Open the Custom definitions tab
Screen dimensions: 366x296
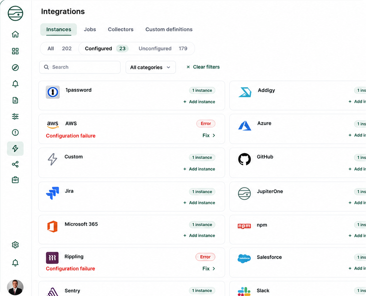coord(169,29)
